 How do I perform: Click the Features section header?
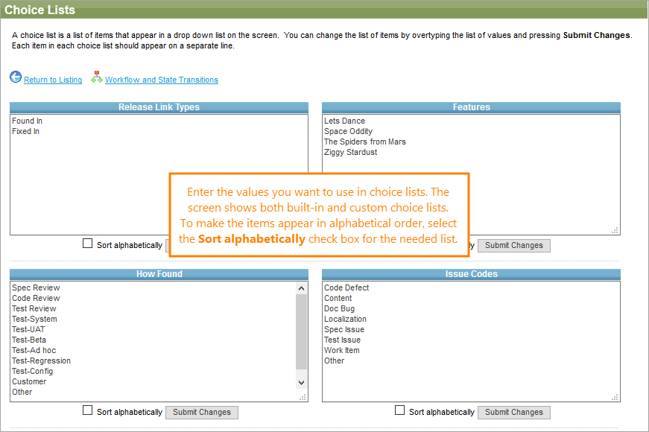tap(472, 107)
